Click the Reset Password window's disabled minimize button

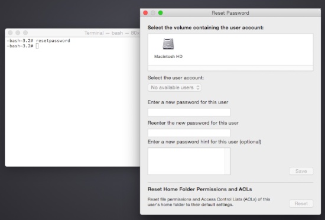click(153, 13)
